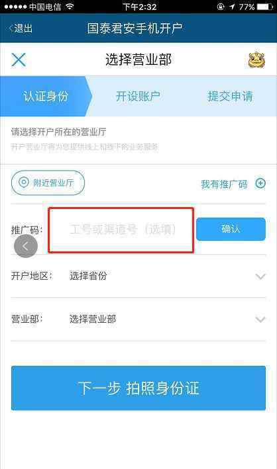
Task: Go back using 退出 at top left
Action: pos(21,28)
